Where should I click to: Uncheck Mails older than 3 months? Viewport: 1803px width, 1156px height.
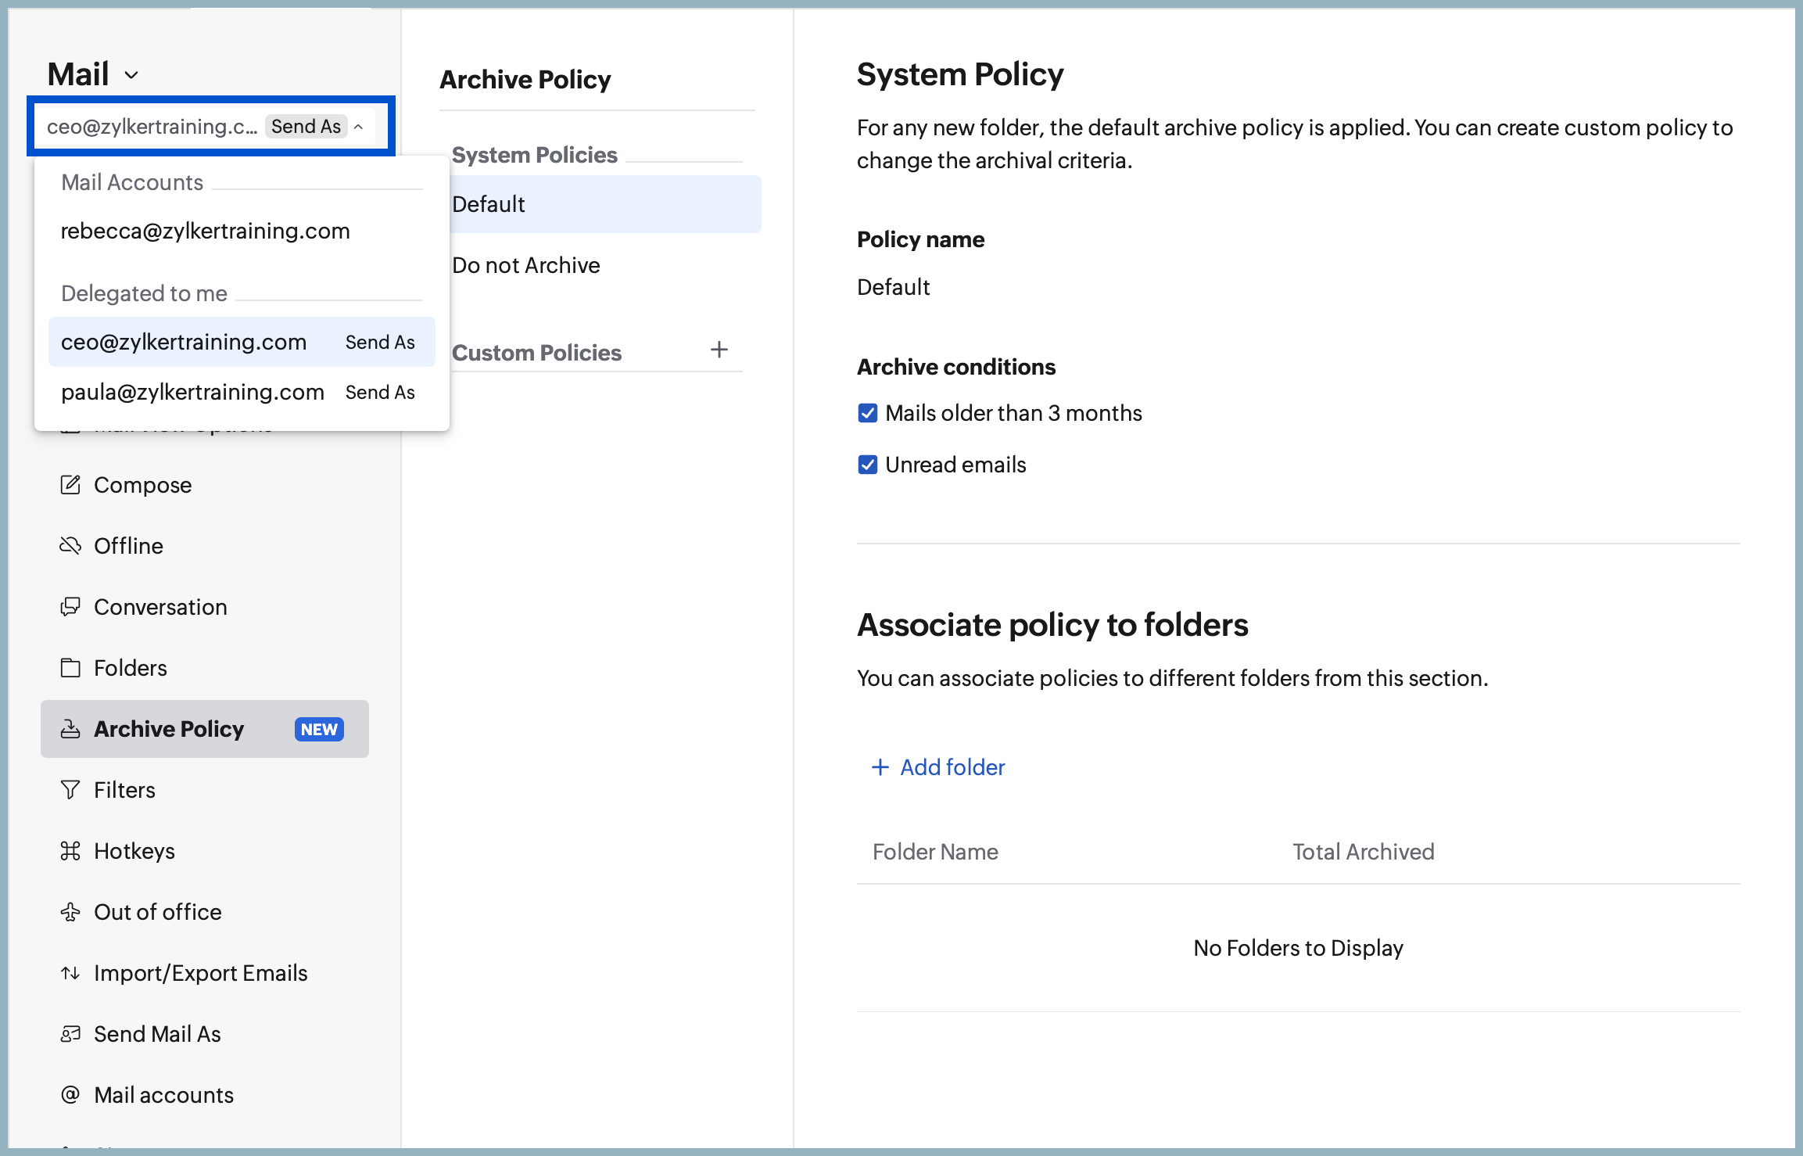pos(868,413)
